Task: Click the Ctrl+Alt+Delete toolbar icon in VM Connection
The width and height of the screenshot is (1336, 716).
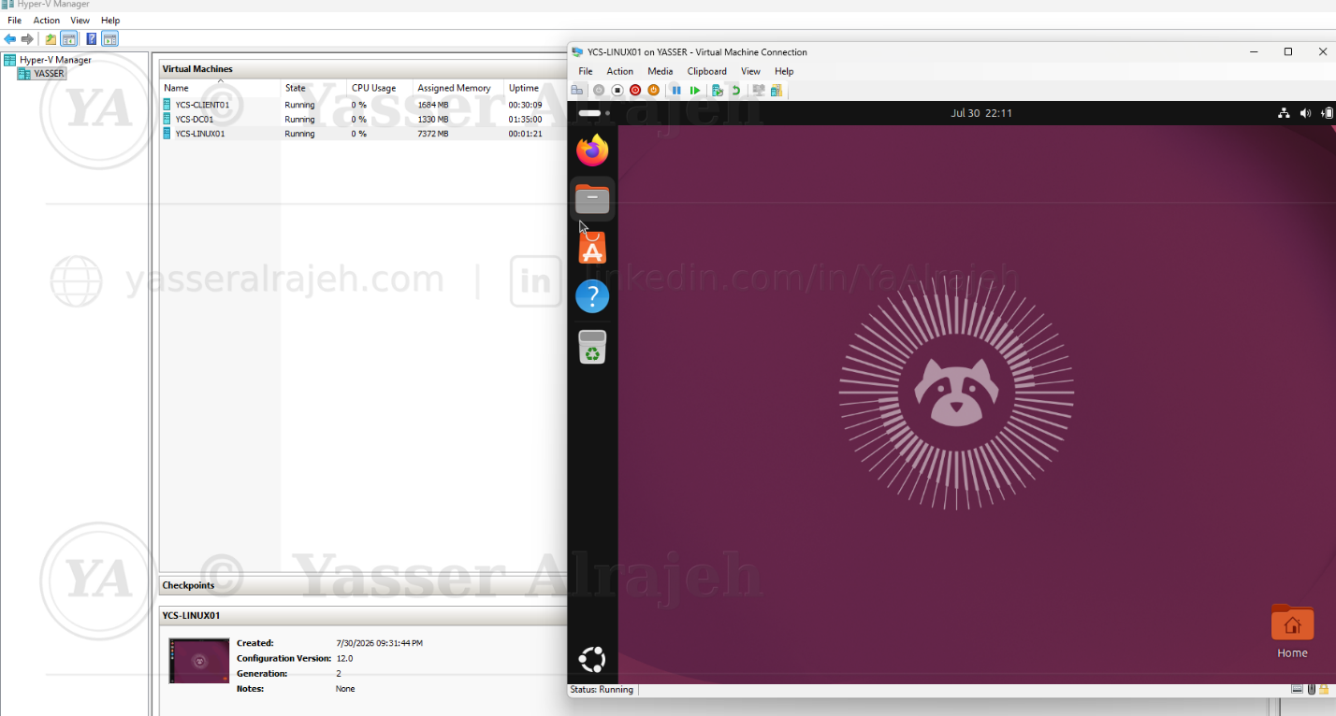Action: coord(577,91)
